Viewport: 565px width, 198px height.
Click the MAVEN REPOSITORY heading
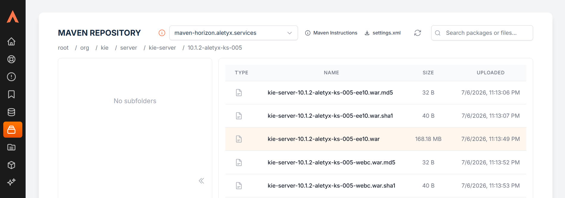coord(99,33)
